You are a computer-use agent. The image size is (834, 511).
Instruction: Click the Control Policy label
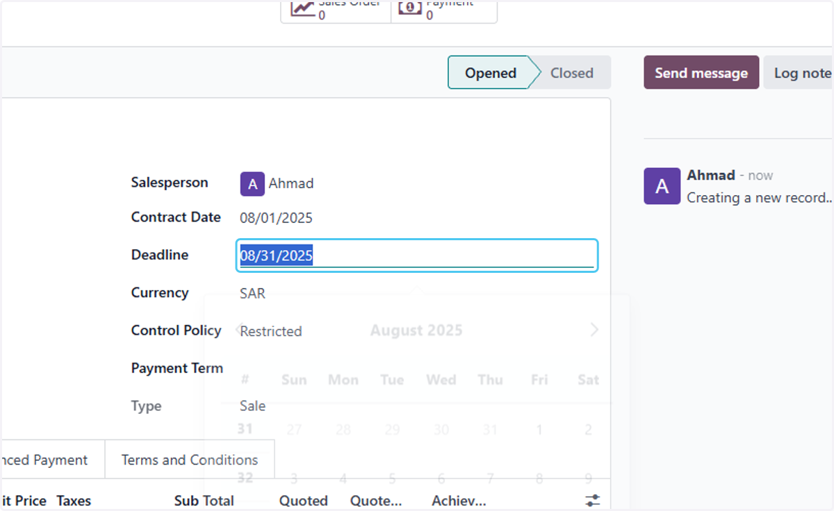(x=177, y=330)
